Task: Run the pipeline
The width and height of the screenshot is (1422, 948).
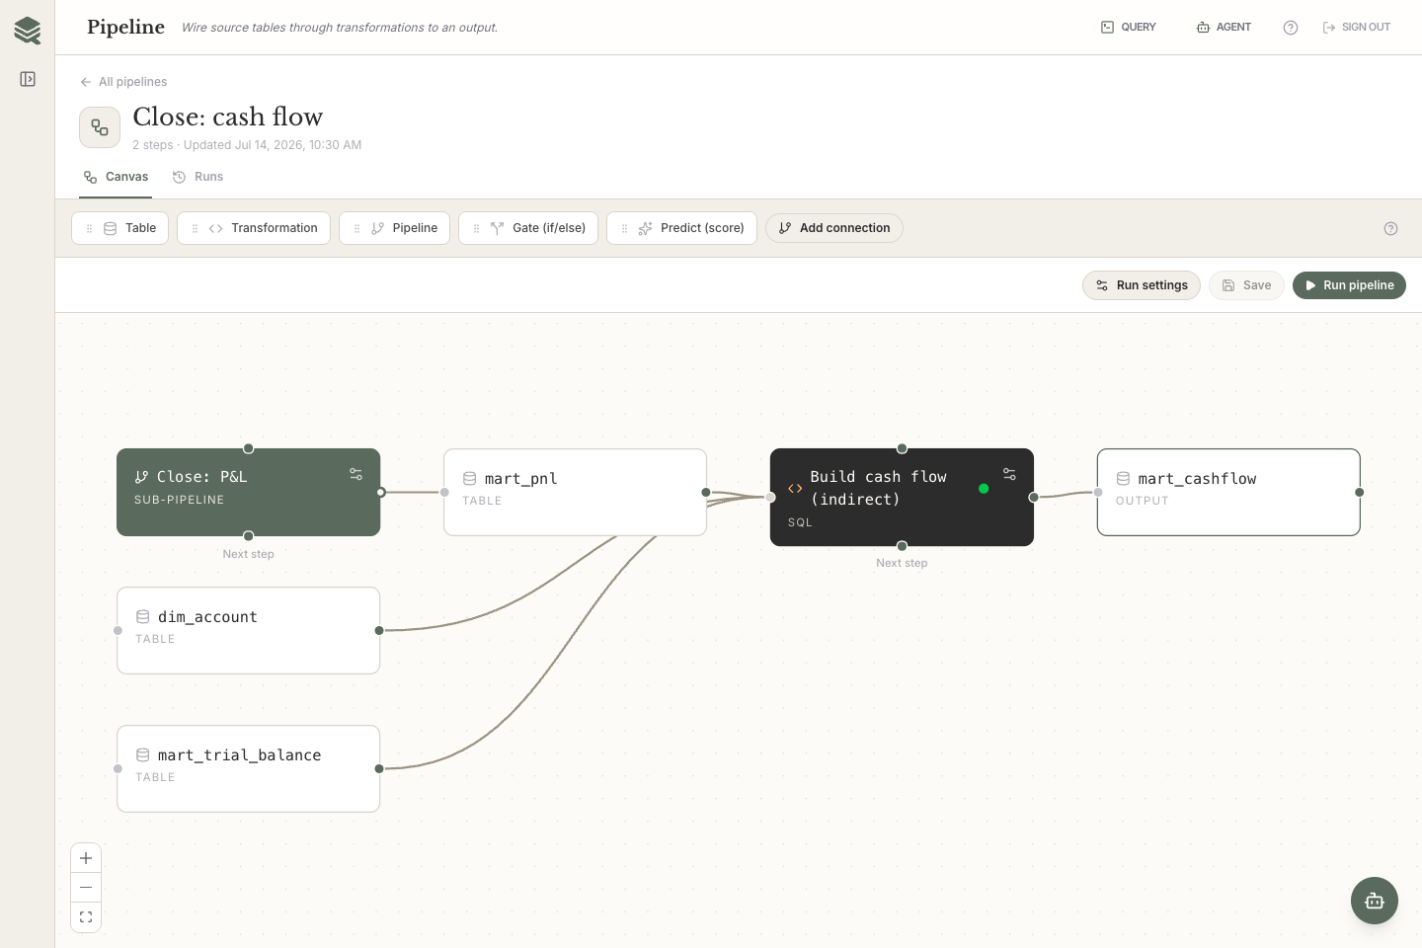Action: 1349,285
